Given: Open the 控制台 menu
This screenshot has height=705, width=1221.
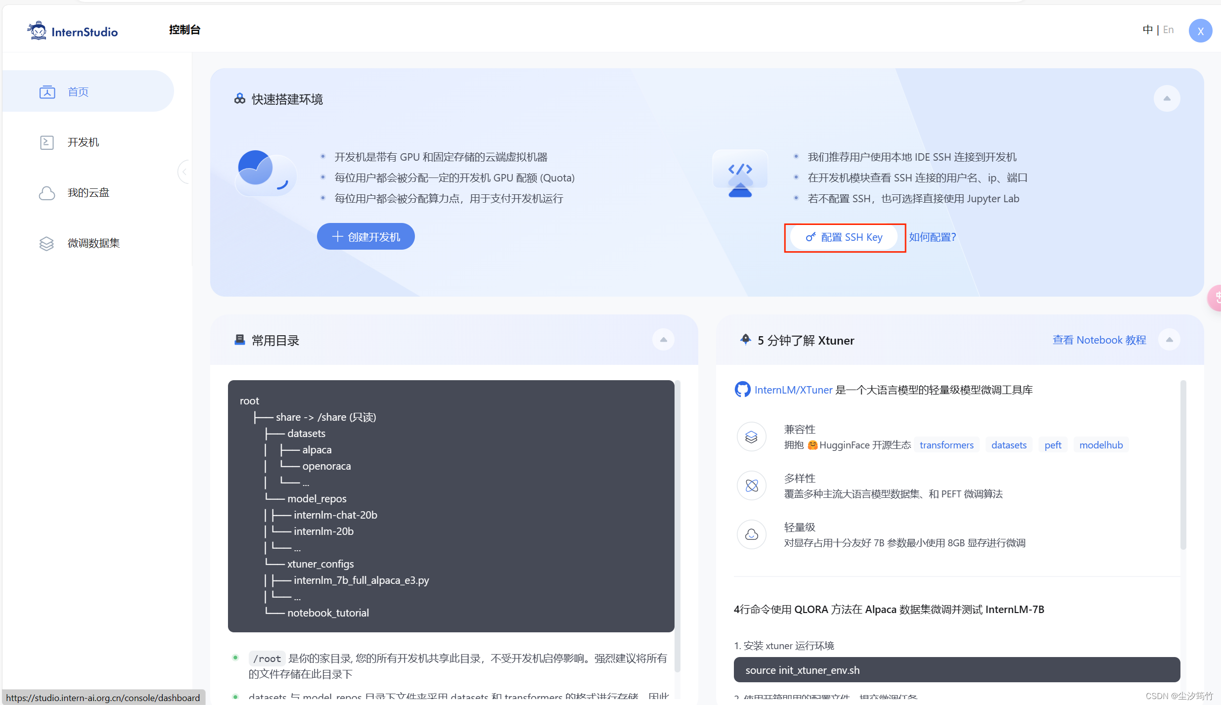Looking at the screenshot, I should pyautogui.click(x=184, y=30).
